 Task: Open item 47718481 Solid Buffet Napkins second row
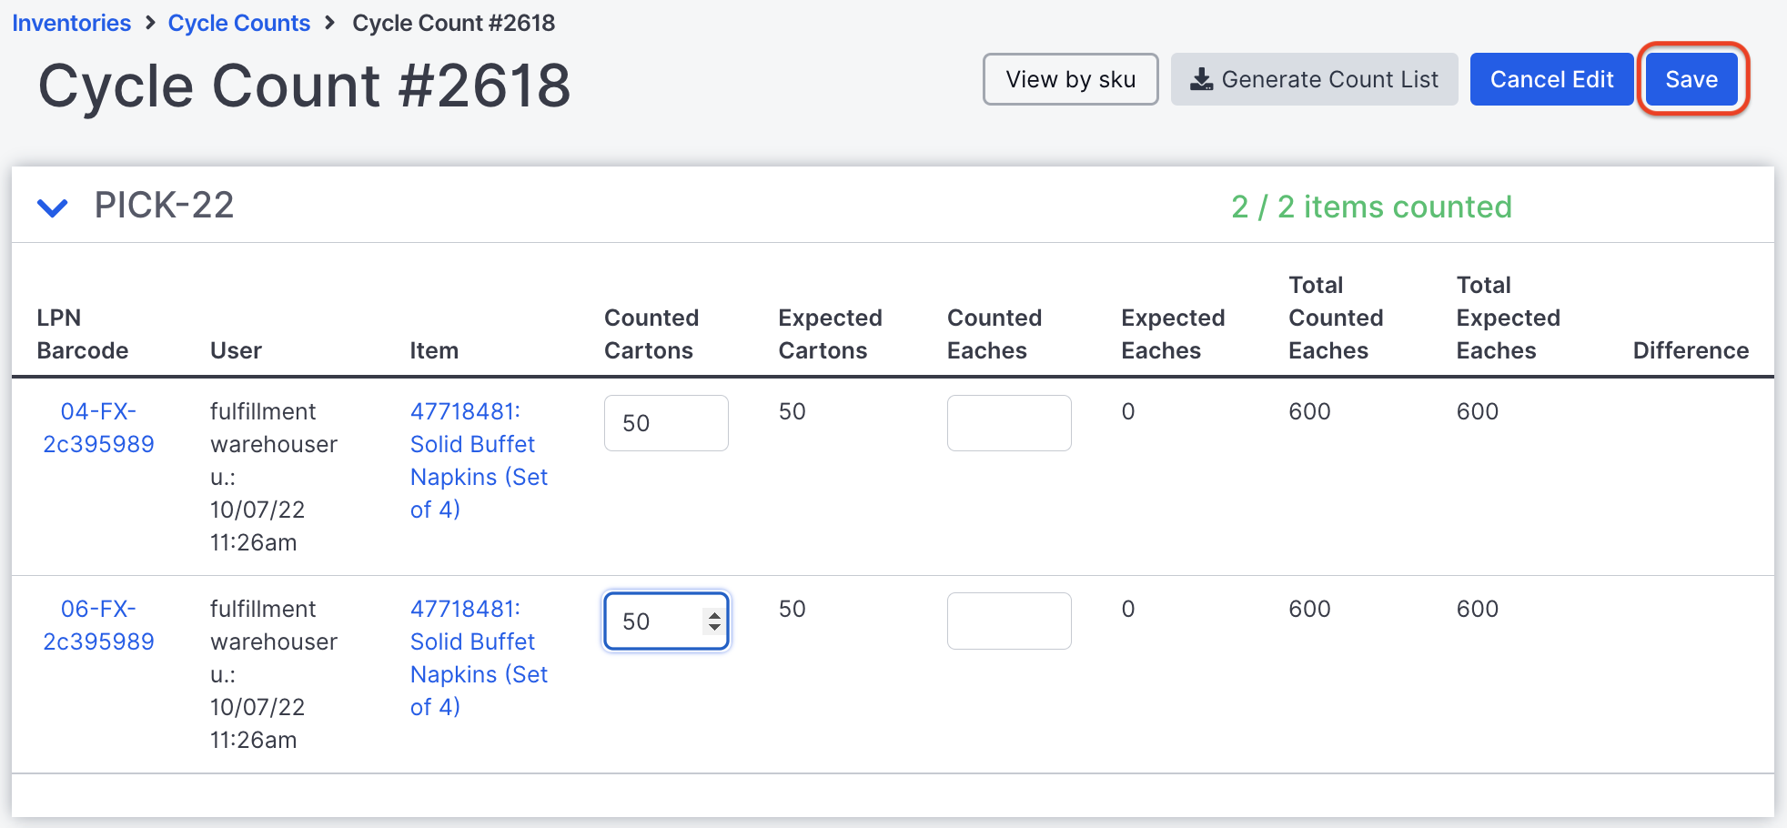(478, 658)
